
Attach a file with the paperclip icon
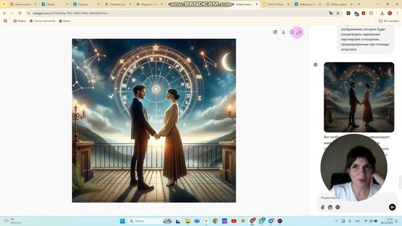tap(322, 207)
